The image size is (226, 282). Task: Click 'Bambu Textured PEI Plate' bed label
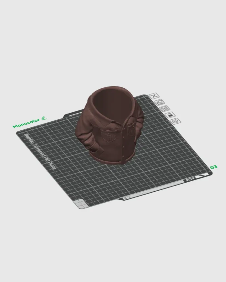coord(40,151)
